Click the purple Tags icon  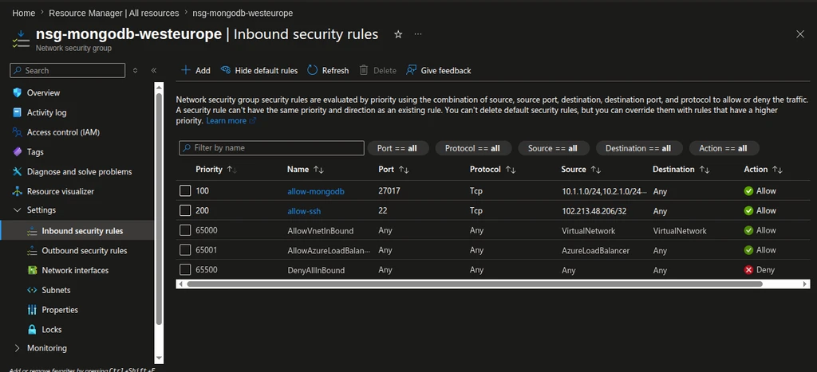tap(18, 152)
